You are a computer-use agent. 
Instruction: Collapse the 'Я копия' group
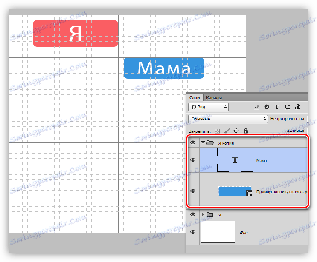tap(203, 142)
